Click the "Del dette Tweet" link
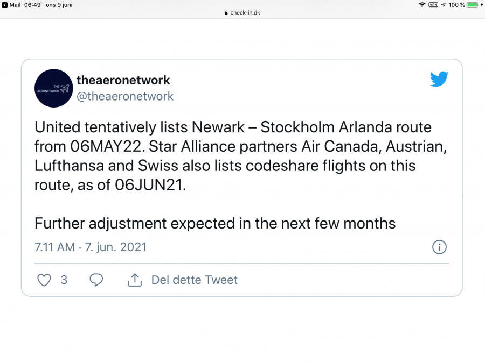Screen dimensions: 485x363 pyautogui.click(x=194, y=280)
